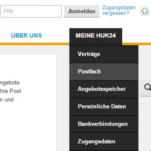Switch to the ÜBER UNS navigation tab
151x151 pixels.
point(26,35)
